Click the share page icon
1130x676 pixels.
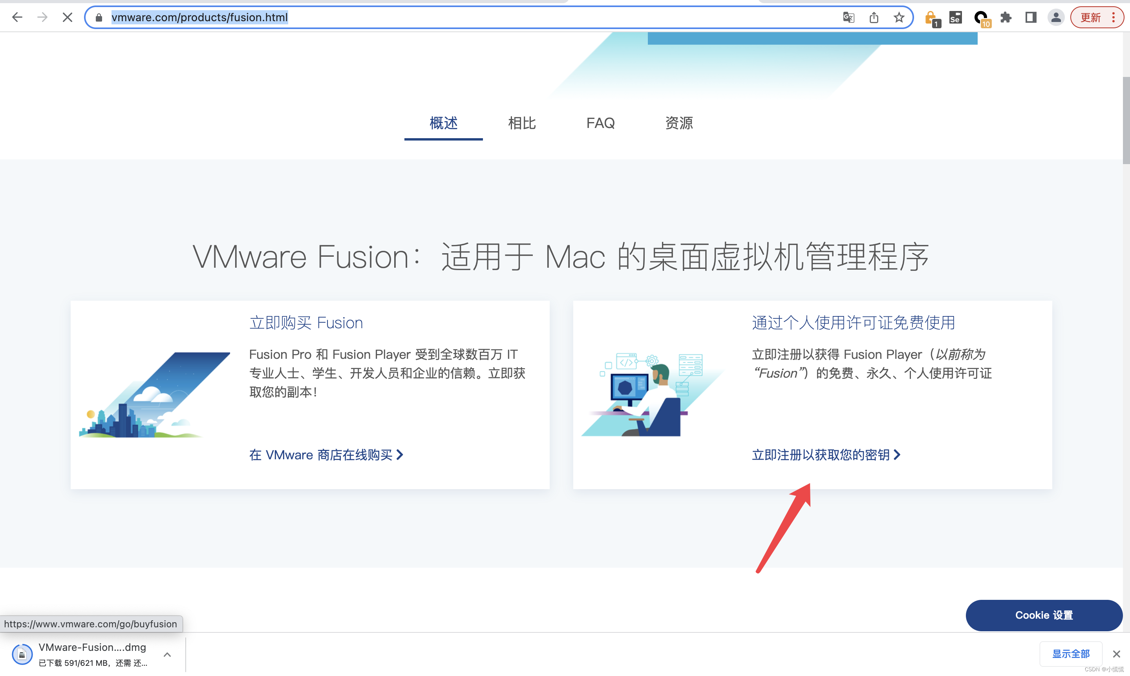coord(874,17)
